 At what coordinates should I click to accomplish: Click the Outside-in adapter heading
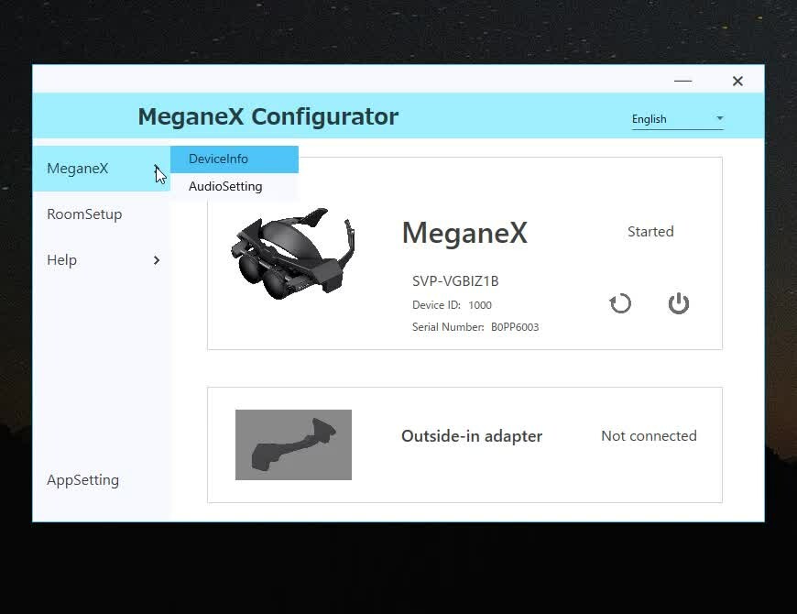[472, 436]
